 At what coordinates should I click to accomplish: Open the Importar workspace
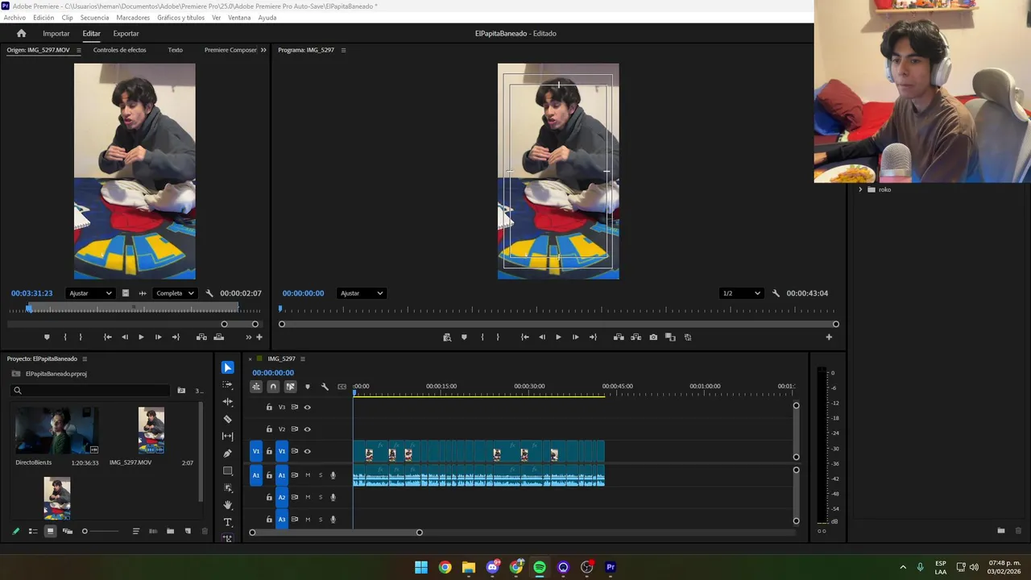point(56,33)
